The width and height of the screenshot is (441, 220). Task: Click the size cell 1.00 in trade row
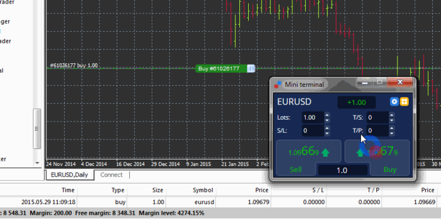(158, 202)
